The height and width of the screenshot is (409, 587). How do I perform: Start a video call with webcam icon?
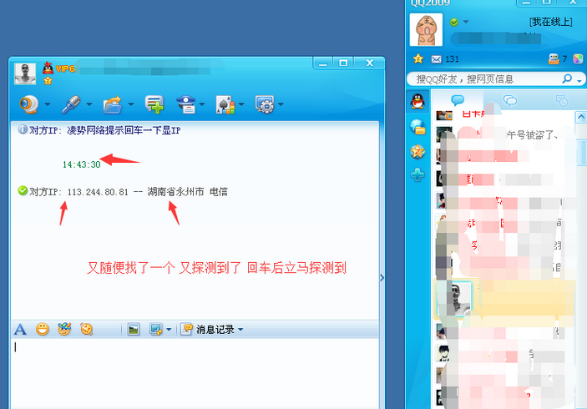pos(29,104)
